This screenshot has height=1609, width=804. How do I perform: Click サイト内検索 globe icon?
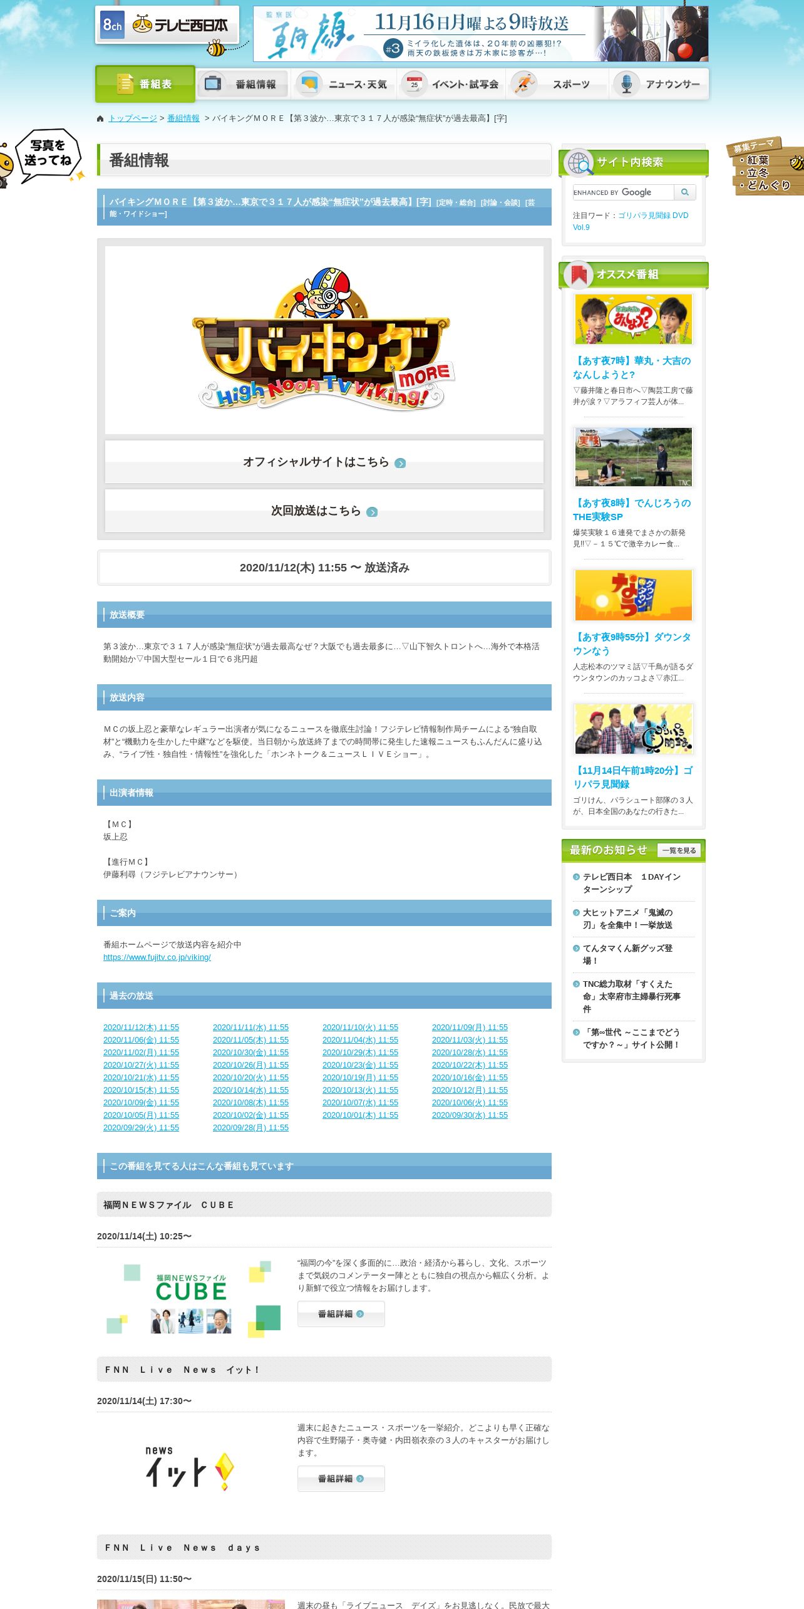pyautogui.click(x=579, y=163)
